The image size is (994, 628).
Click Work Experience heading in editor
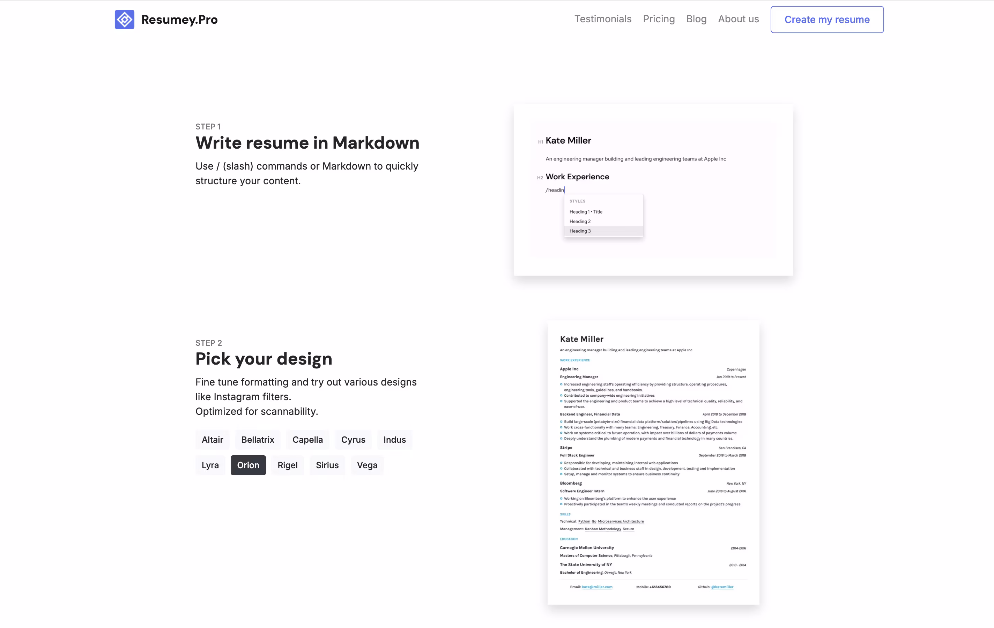(x=577, y=177)
